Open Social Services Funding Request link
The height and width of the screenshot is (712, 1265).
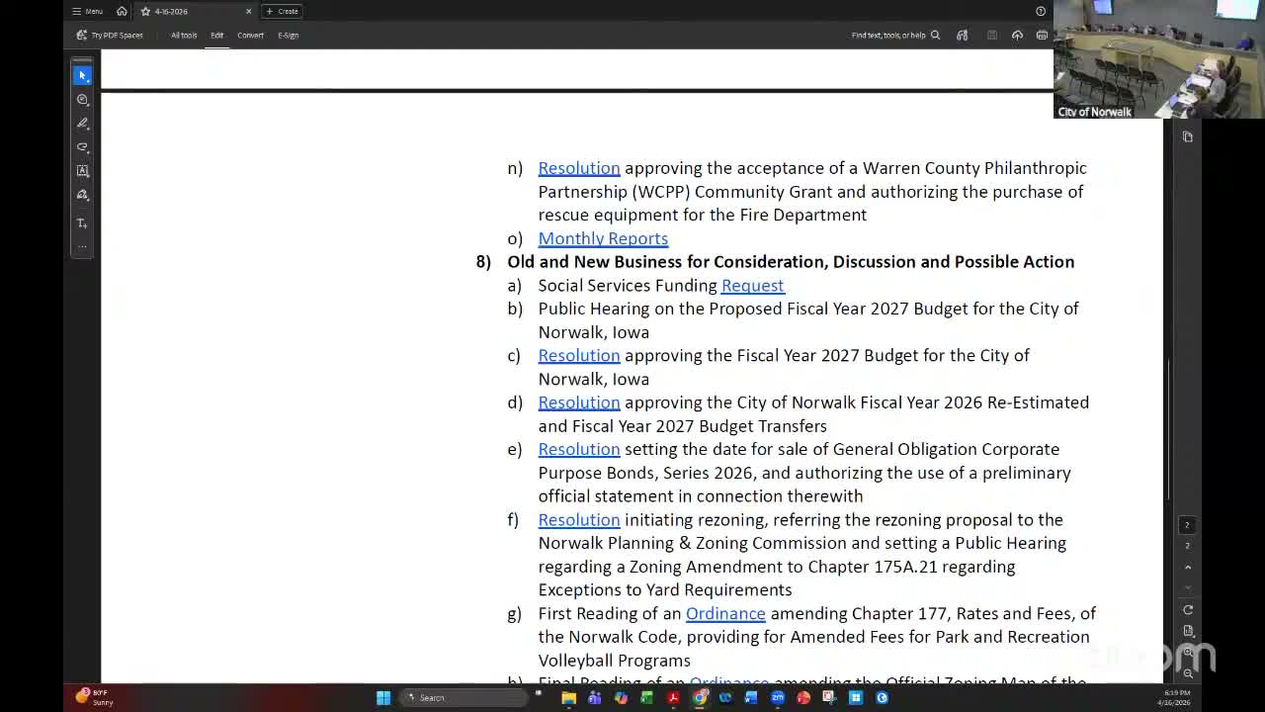click(x=752, y=285)
